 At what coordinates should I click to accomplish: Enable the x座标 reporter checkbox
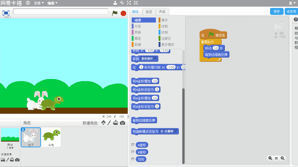[x=133, y=145]
